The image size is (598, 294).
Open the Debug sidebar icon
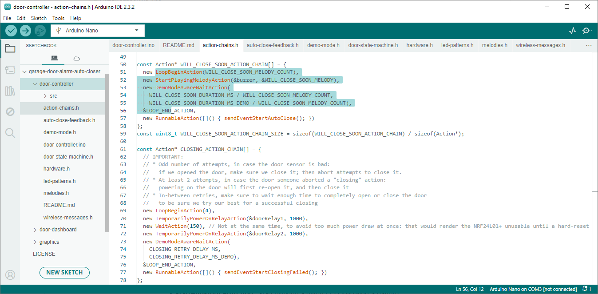[10, 112]
